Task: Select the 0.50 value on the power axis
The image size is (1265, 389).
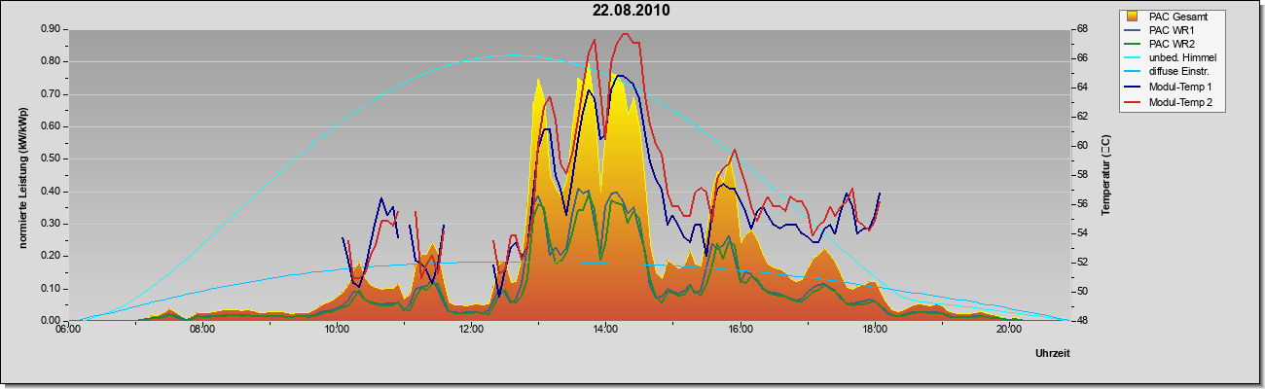Action: click(x=50, y=159)
